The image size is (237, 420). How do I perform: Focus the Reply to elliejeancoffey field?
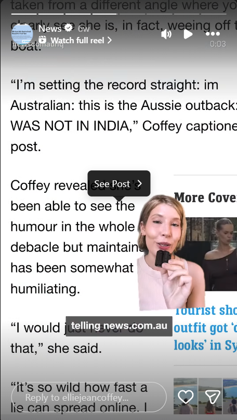point(89,397)
